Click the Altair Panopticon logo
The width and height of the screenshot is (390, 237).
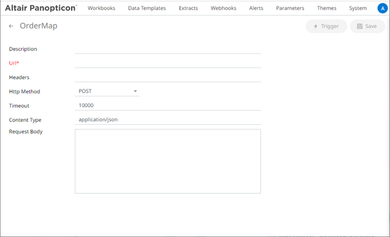click(41, 8)
